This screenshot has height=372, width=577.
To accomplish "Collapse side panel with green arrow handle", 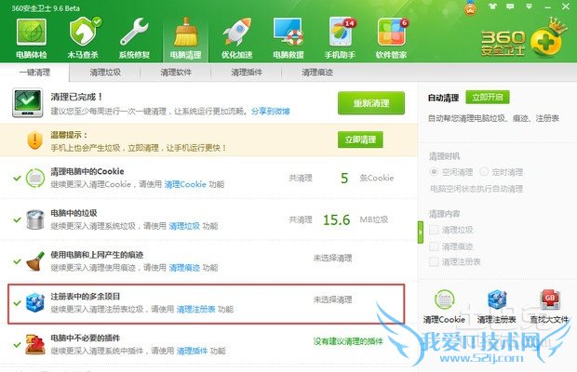I will (x=421, y=232).
